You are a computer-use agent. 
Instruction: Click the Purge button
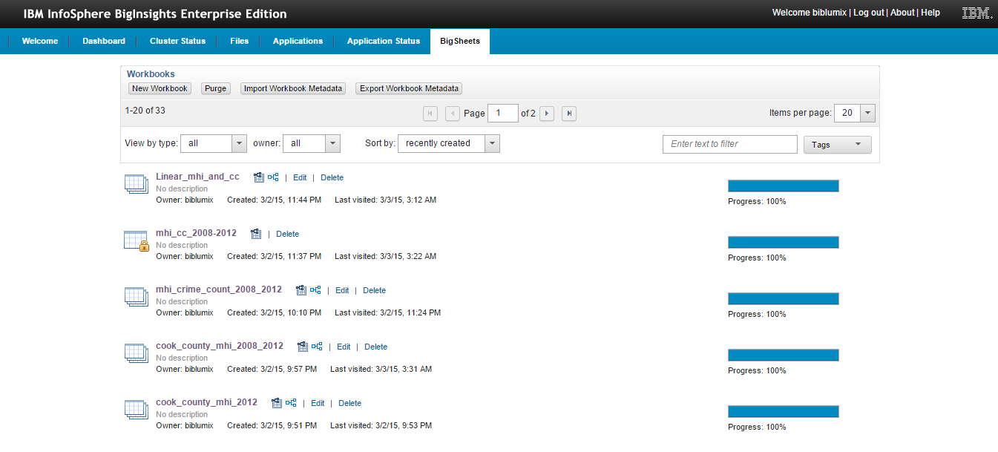216,88
